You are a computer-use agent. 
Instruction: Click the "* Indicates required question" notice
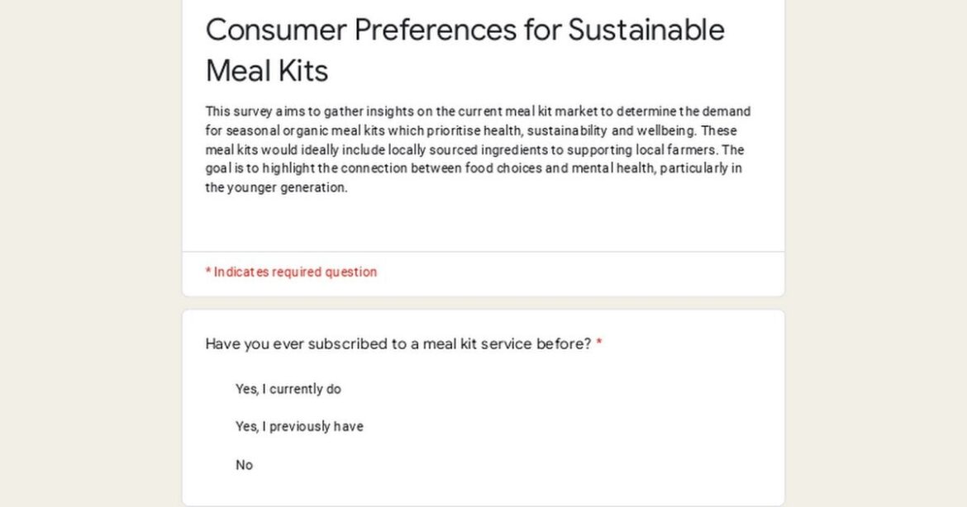tap(290, 272)
